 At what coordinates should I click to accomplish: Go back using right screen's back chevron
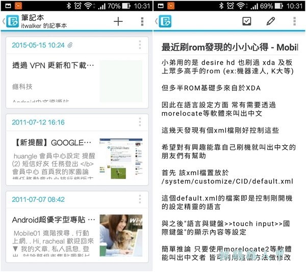click(x=156, y=21)
